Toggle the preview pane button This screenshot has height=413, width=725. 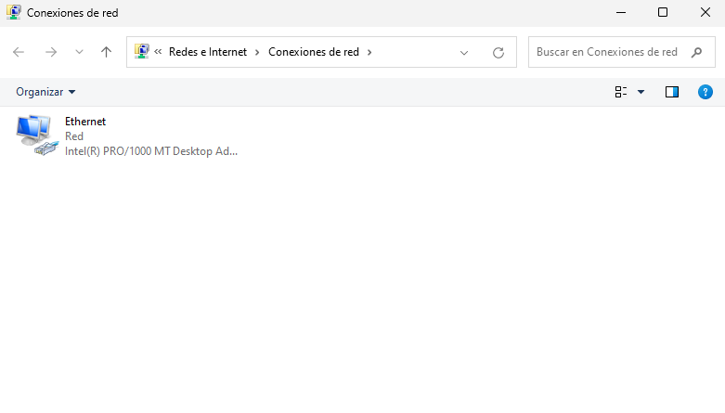[x=672, y=92]
